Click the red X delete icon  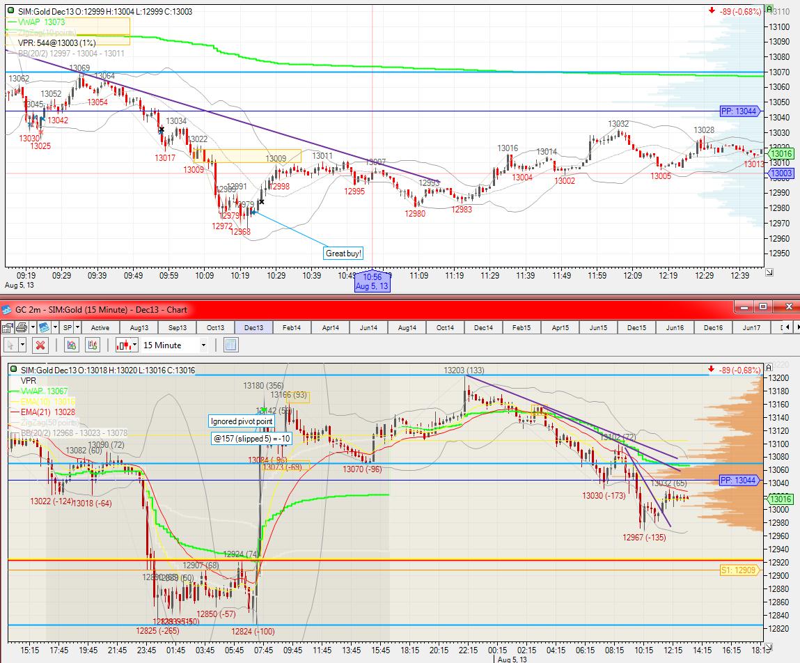40,345
